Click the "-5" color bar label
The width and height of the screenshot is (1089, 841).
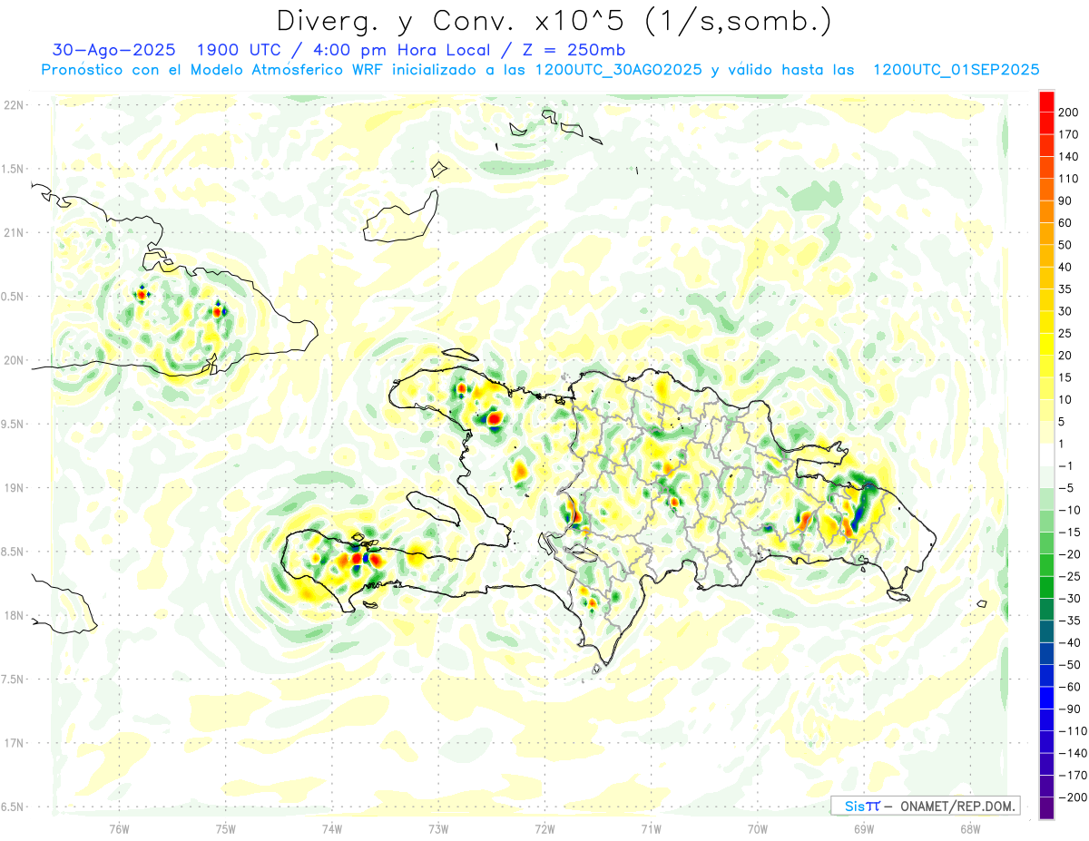1065,488
